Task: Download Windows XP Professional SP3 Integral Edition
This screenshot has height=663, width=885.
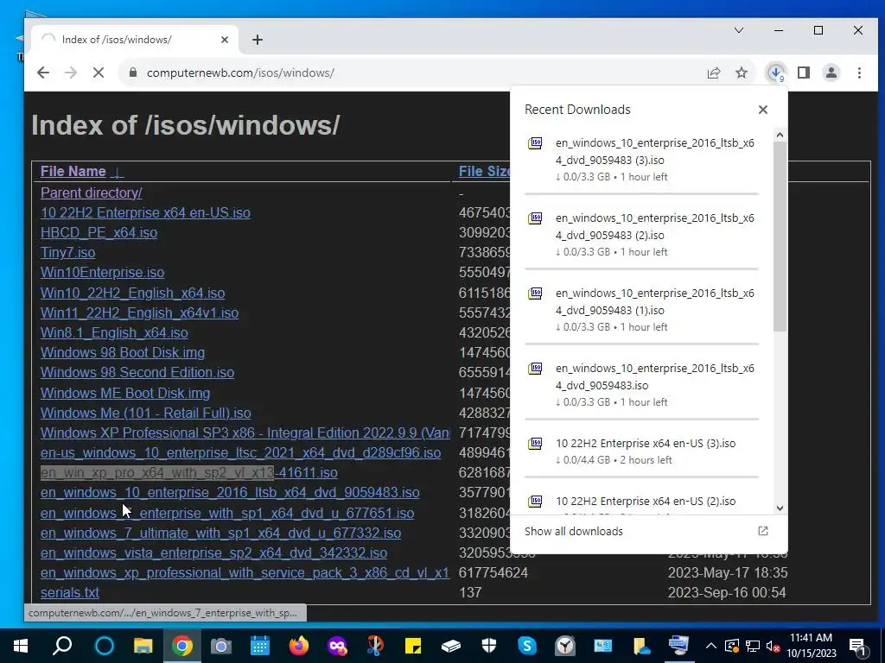Action: pyautogui.click(x=245, y=433)
